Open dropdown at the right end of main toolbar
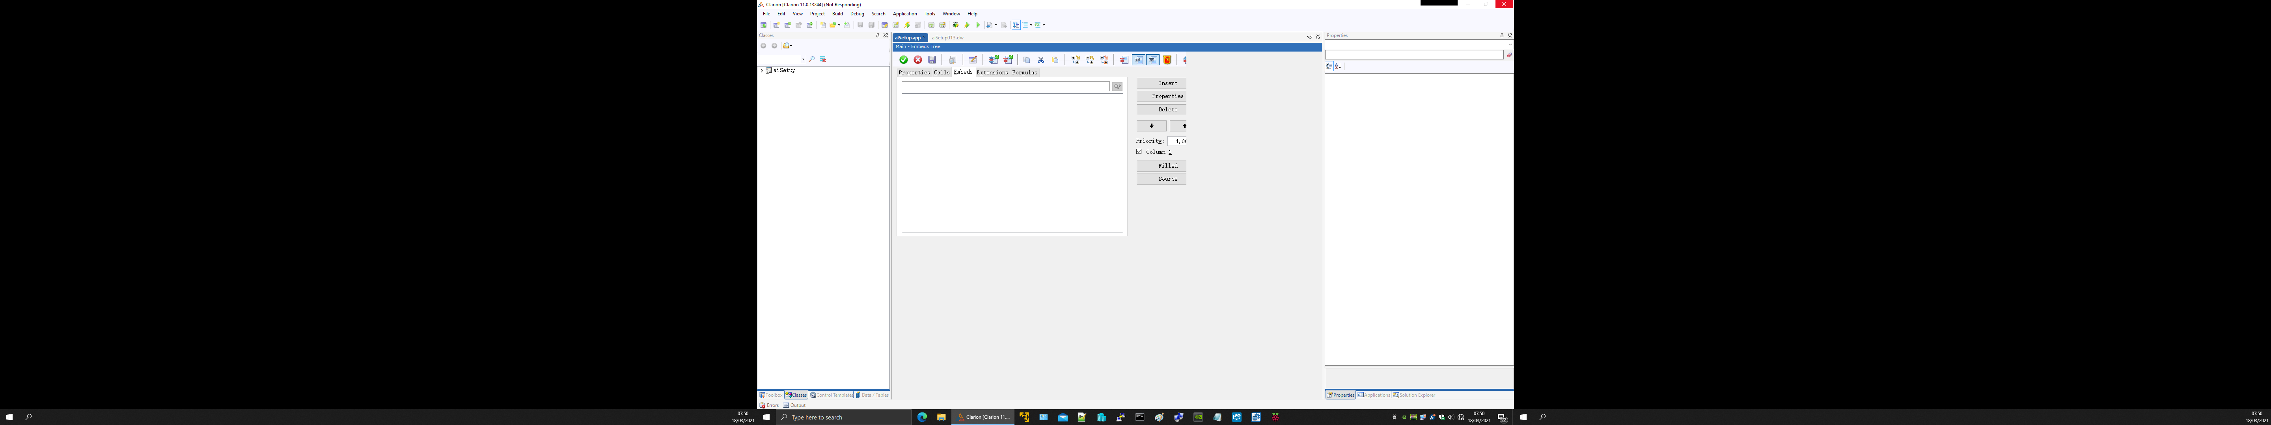2271x425 pixels. pos(1044,25)
